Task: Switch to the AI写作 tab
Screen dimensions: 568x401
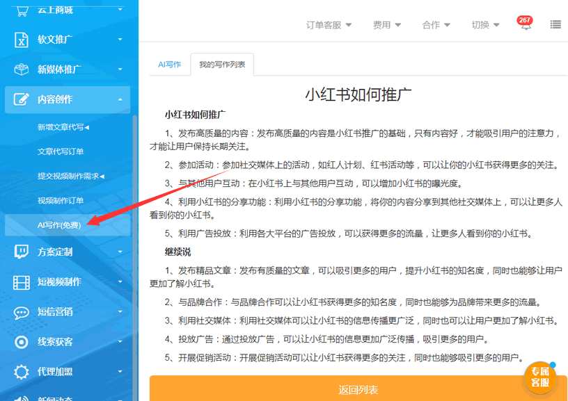Action: (169, 63)
